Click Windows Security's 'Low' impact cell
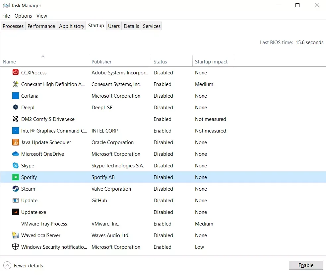 (x=199, y=247)
